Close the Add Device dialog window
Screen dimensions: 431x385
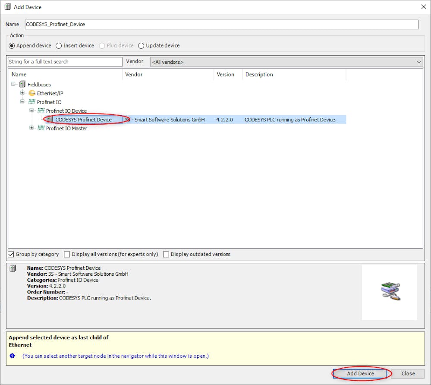(423, 7)
